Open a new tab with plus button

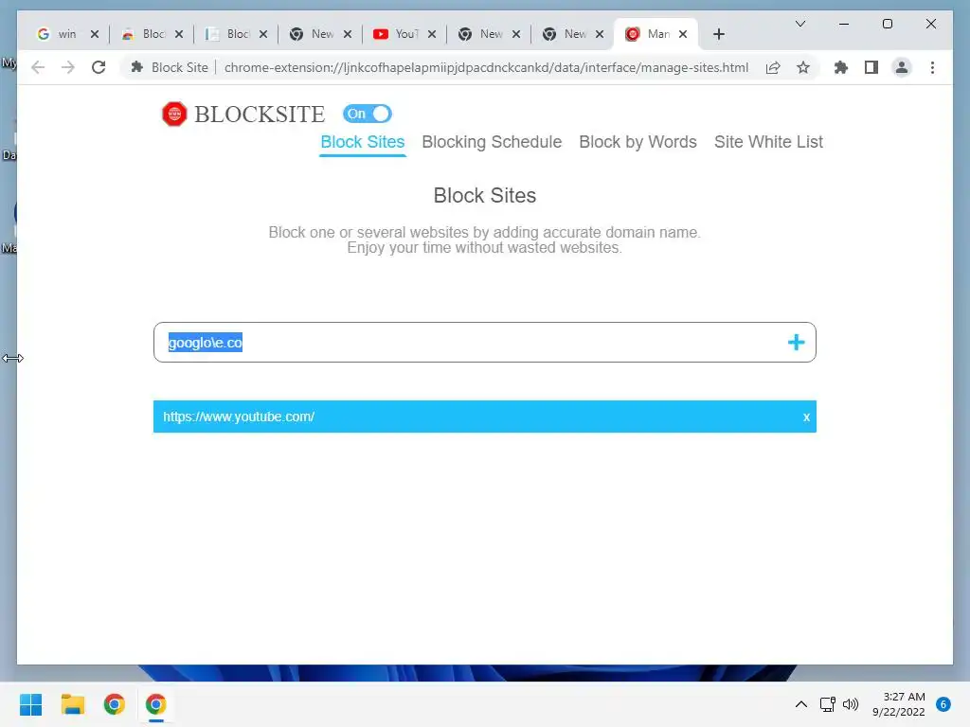click(x=718, y=34)
